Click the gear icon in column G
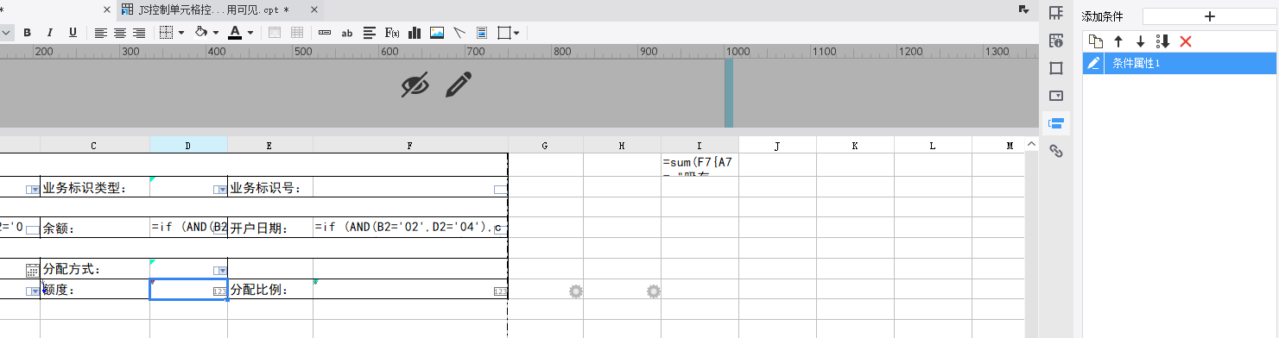1279x338 pixels. (576, 291)
